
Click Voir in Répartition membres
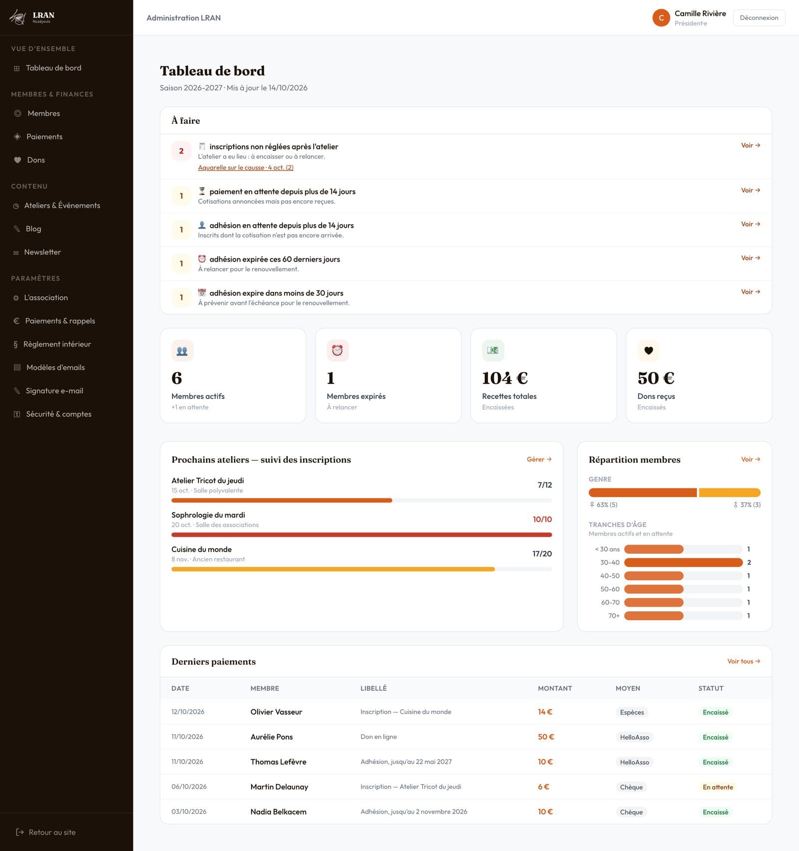click(751, 459)
